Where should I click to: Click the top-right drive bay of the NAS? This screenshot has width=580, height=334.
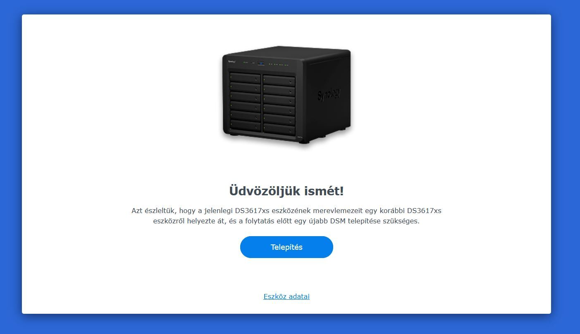(279, 80)
